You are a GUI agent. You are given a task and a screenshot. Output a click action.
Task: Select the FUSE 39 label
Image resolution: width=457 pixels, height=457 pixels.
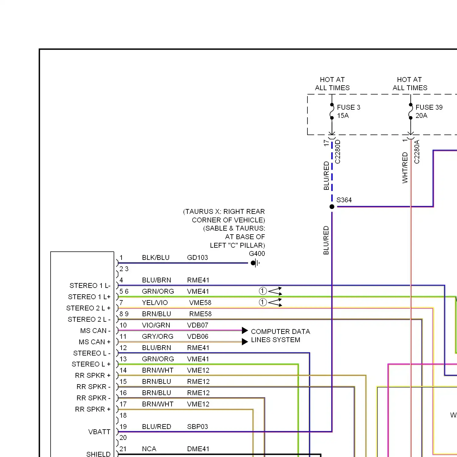pos(429,107)
